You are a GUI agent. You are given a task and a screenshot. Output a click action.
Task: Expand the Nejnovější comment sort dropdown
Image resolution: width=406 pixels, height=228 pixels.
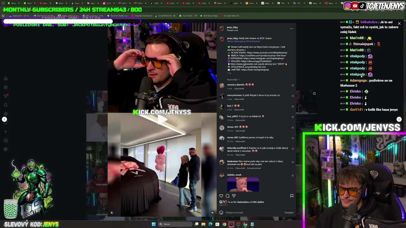click(x=233, y=79)
